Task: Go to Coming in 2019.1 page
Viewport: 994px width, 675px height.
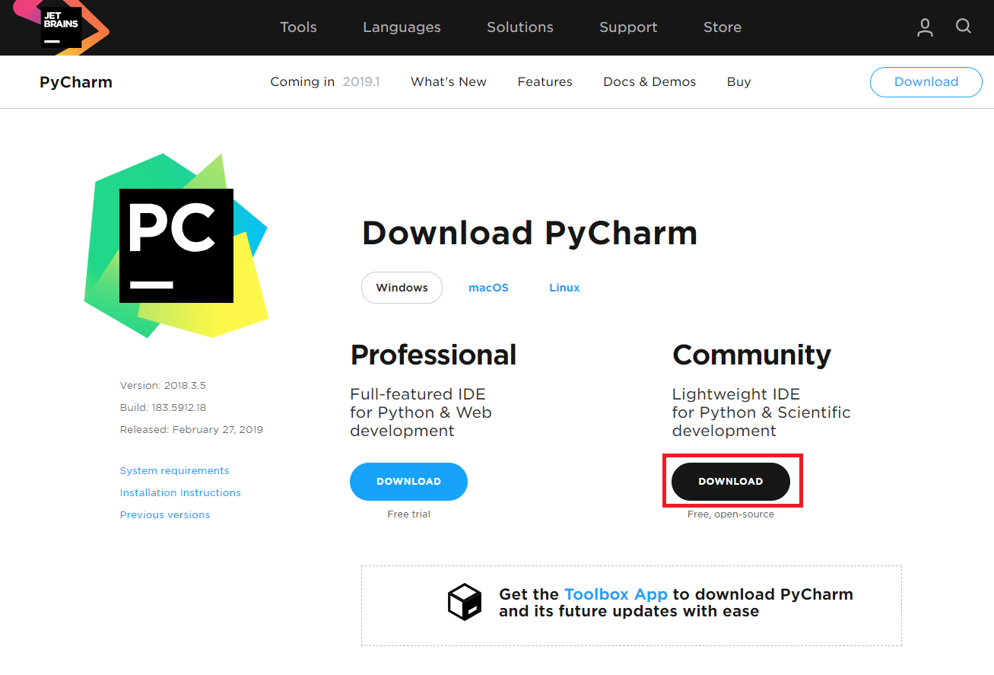Action: pos(325,82)
